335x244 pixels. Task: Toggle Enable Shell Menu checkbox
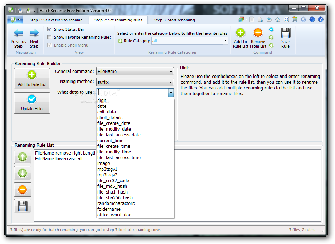point(49,45)
